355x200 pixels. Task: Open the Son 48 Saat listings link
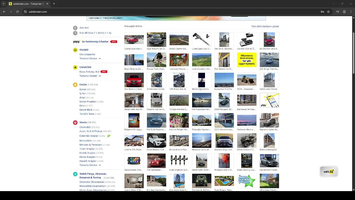(x=86, y=33)
